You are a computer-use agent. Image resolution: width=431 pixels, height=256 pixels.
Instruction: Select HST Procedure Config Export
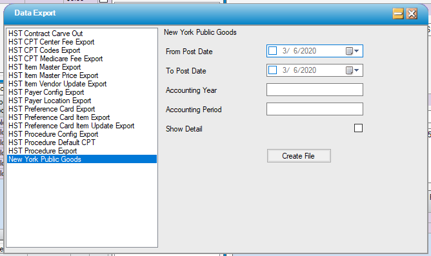coord(82,134)
